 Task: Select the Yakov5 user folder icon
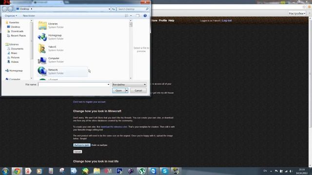click(42, 49)
